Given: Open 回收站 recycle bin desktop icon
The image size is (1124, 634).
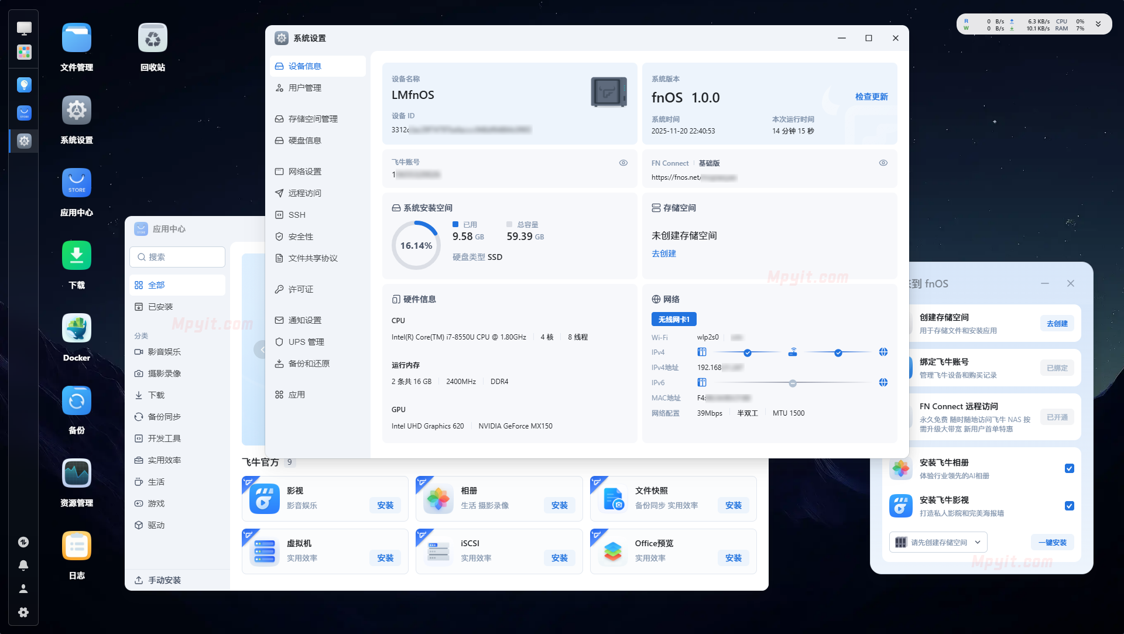Looking at the screenshot, I should pyautogui.click(x=153, y=38).
